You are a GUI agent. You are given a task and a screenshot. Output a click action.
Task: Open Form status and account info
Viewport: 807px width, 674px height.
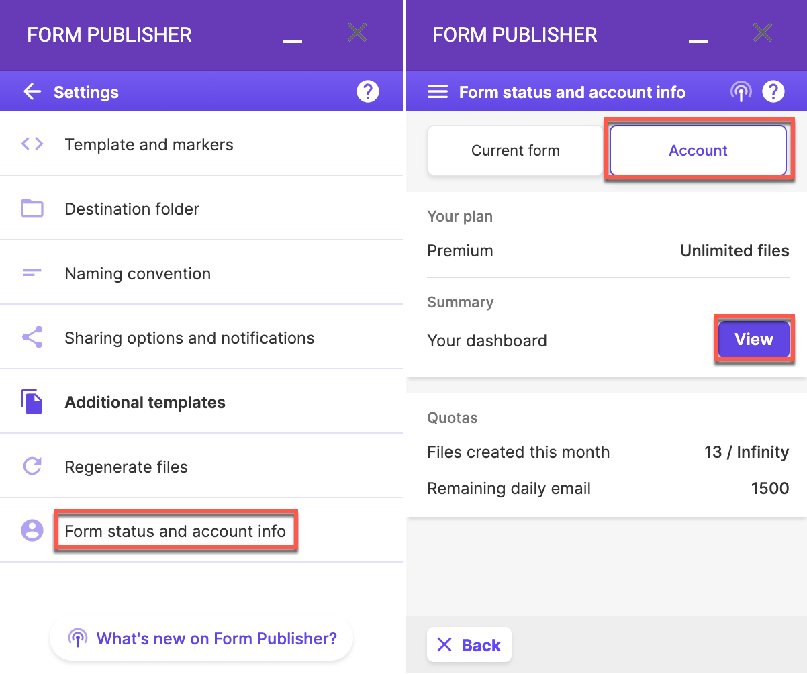201,530
